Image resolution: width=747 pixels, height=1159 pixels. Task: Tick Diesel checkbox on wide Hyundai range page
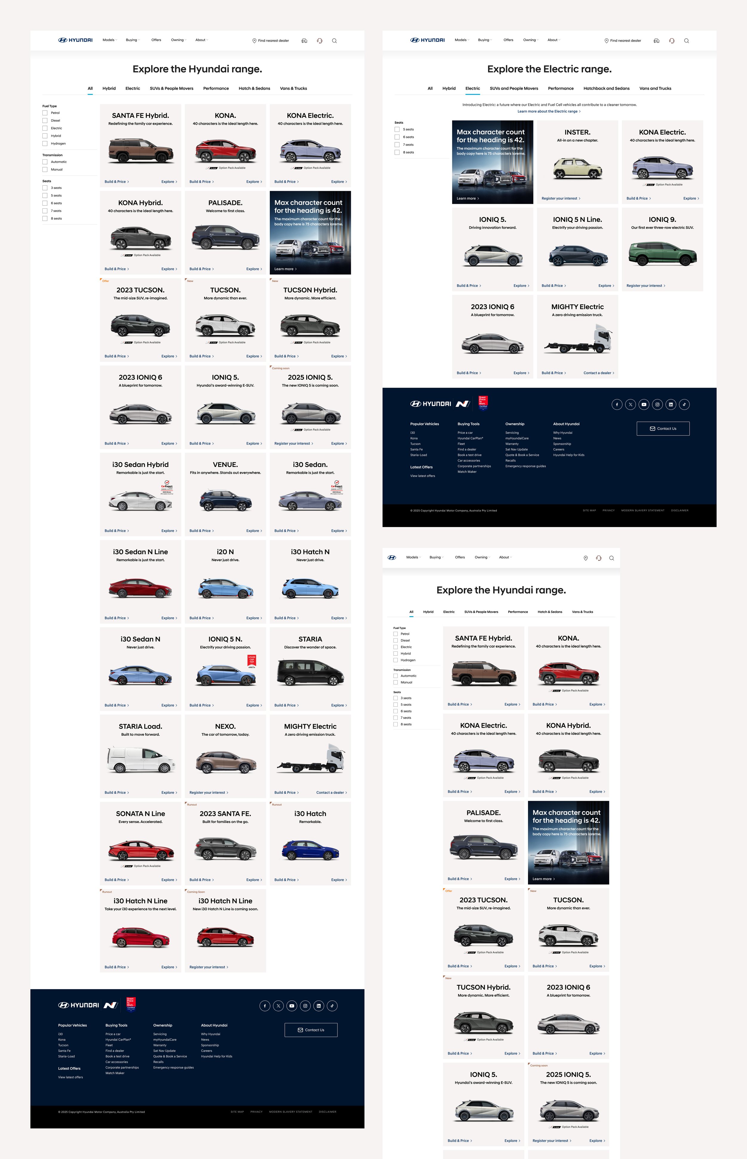45,121
